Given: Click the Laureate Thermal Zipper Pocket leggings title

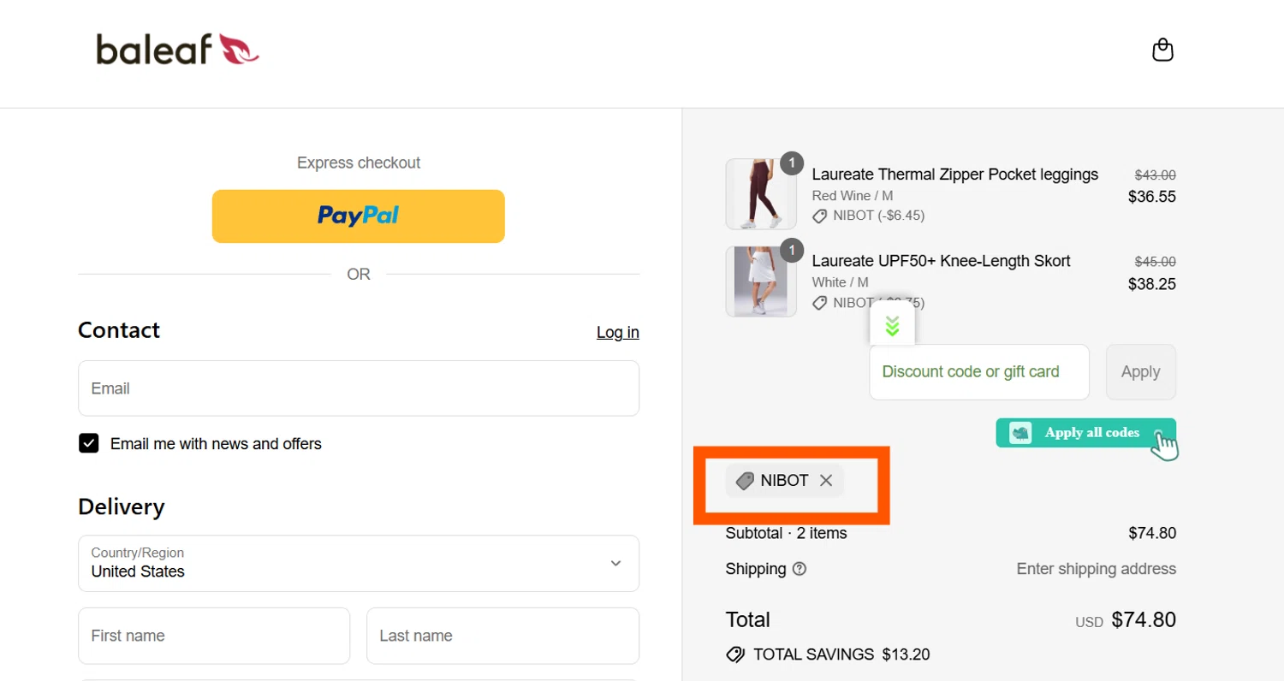Looking at the screenshot, I should click(x=955, y=175).
